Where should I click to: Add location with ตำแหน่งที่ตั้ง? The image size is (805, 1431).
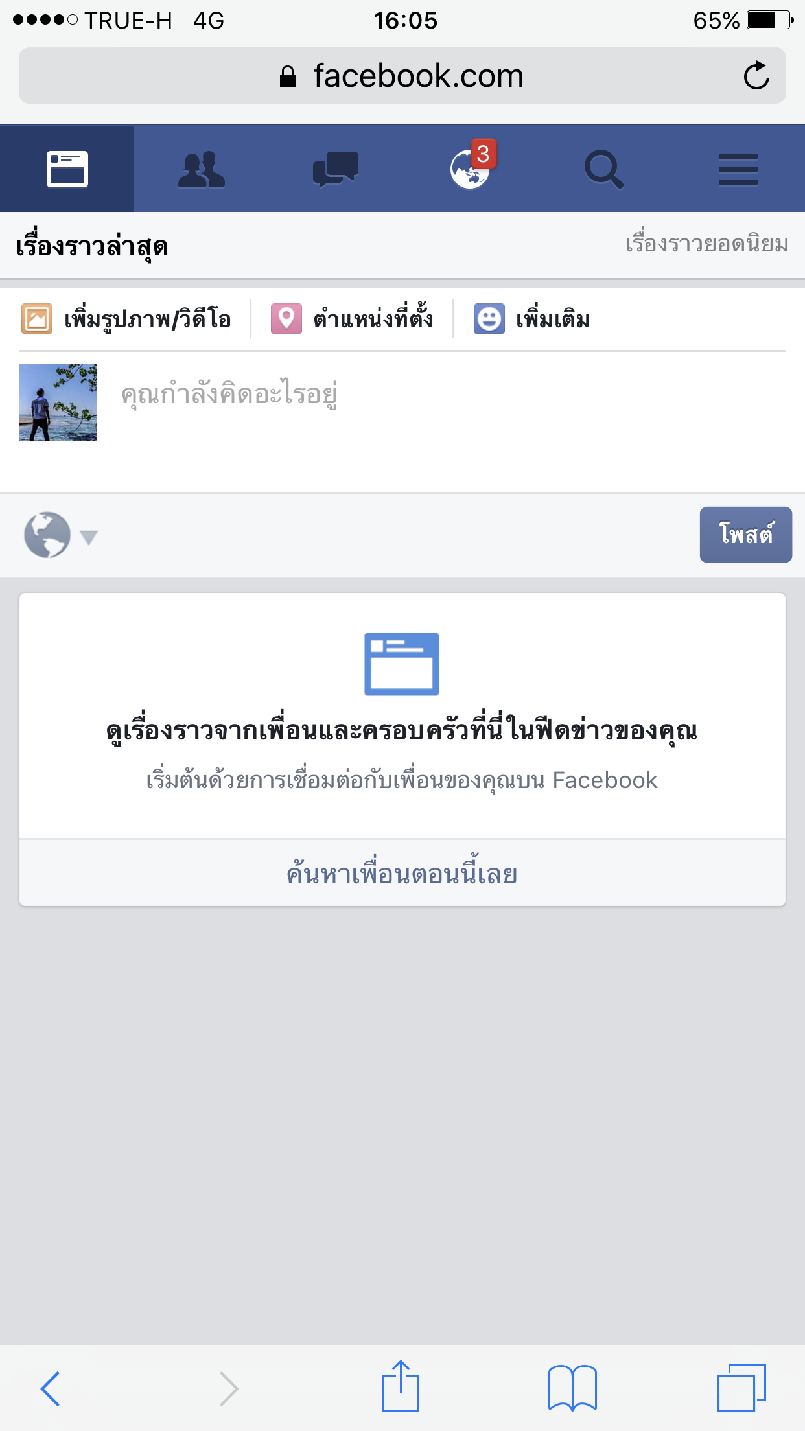(352, 319)
